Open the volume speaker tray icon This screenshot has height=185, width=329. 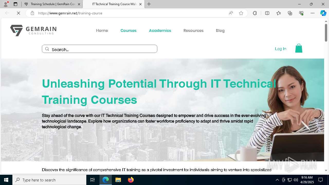pyautogui.click(x=296, y=180)
